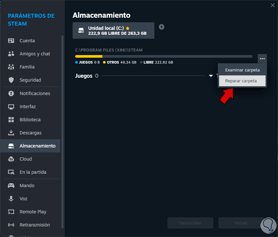Click the default star on Unidad local
Image resolution: width=278 pixels, height=237 pixels.
[x=128, y=28]
